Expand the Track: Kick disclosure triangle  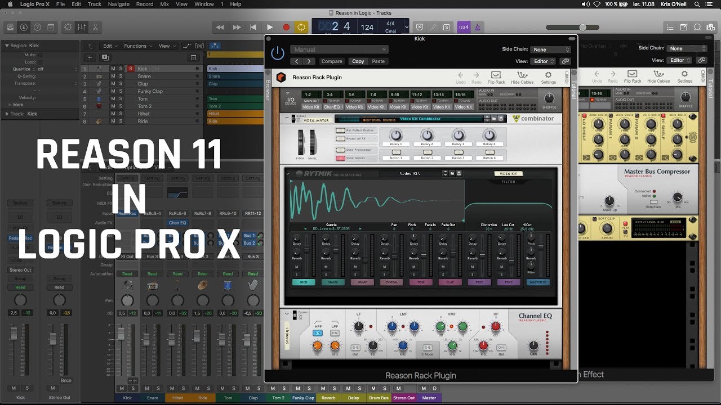point(7,114)
